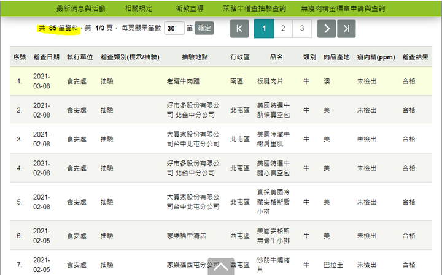Select page 2 in pagination
The height and width of the screenshot is (275, 442).
(x=283, y=28)
